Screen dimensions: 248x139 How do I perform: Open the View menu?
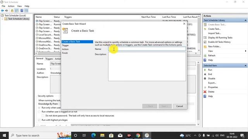19,6
